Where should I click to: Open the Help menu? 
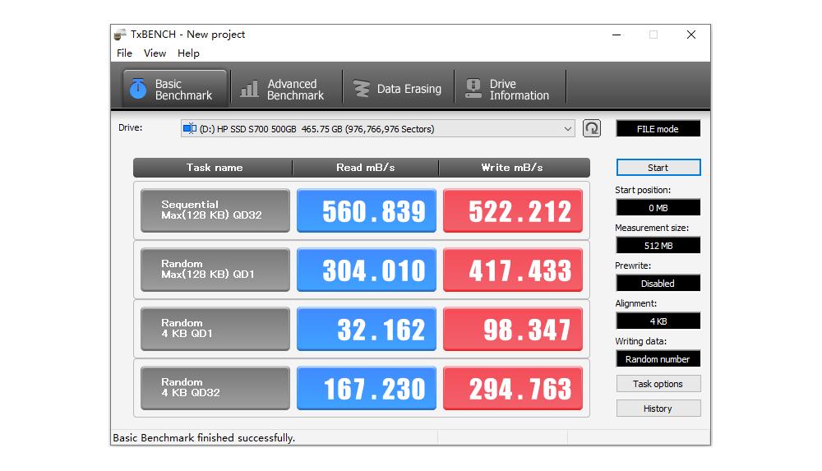(188, 53)
